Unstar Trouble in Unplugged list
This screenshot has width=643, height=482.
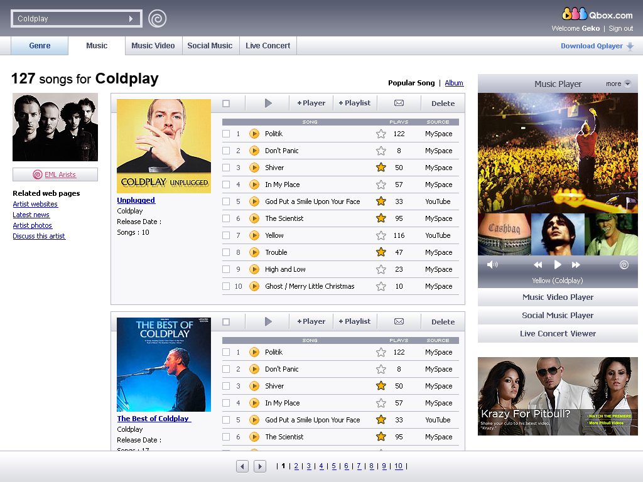pyautogui.click(x=381, y=252)
